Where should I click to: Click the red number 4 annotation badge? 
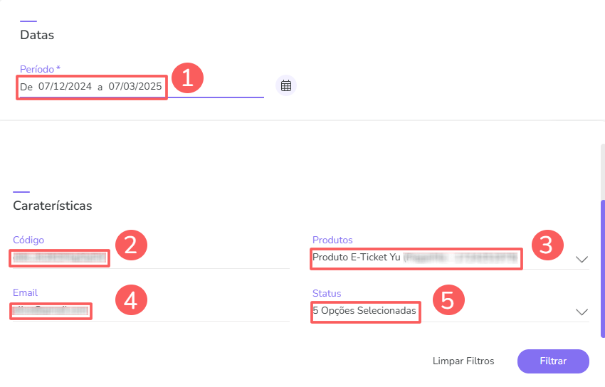point(131,300)
